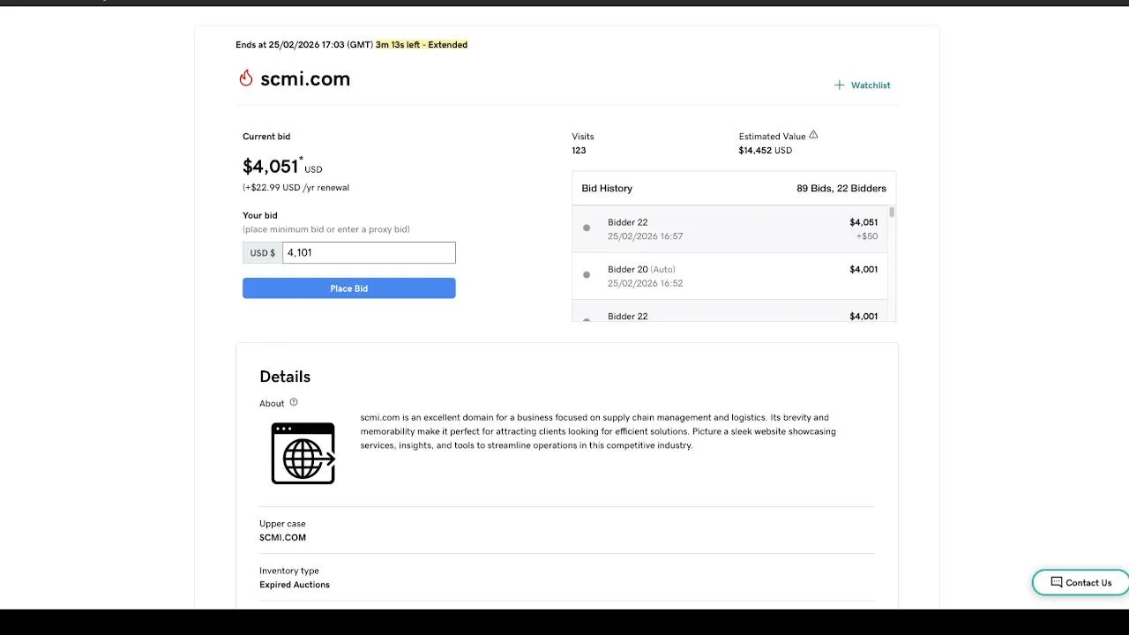Click the Bid History scrollbar thumb
The width and height of the screenshot is (1129, 635).
coord(892,213)
